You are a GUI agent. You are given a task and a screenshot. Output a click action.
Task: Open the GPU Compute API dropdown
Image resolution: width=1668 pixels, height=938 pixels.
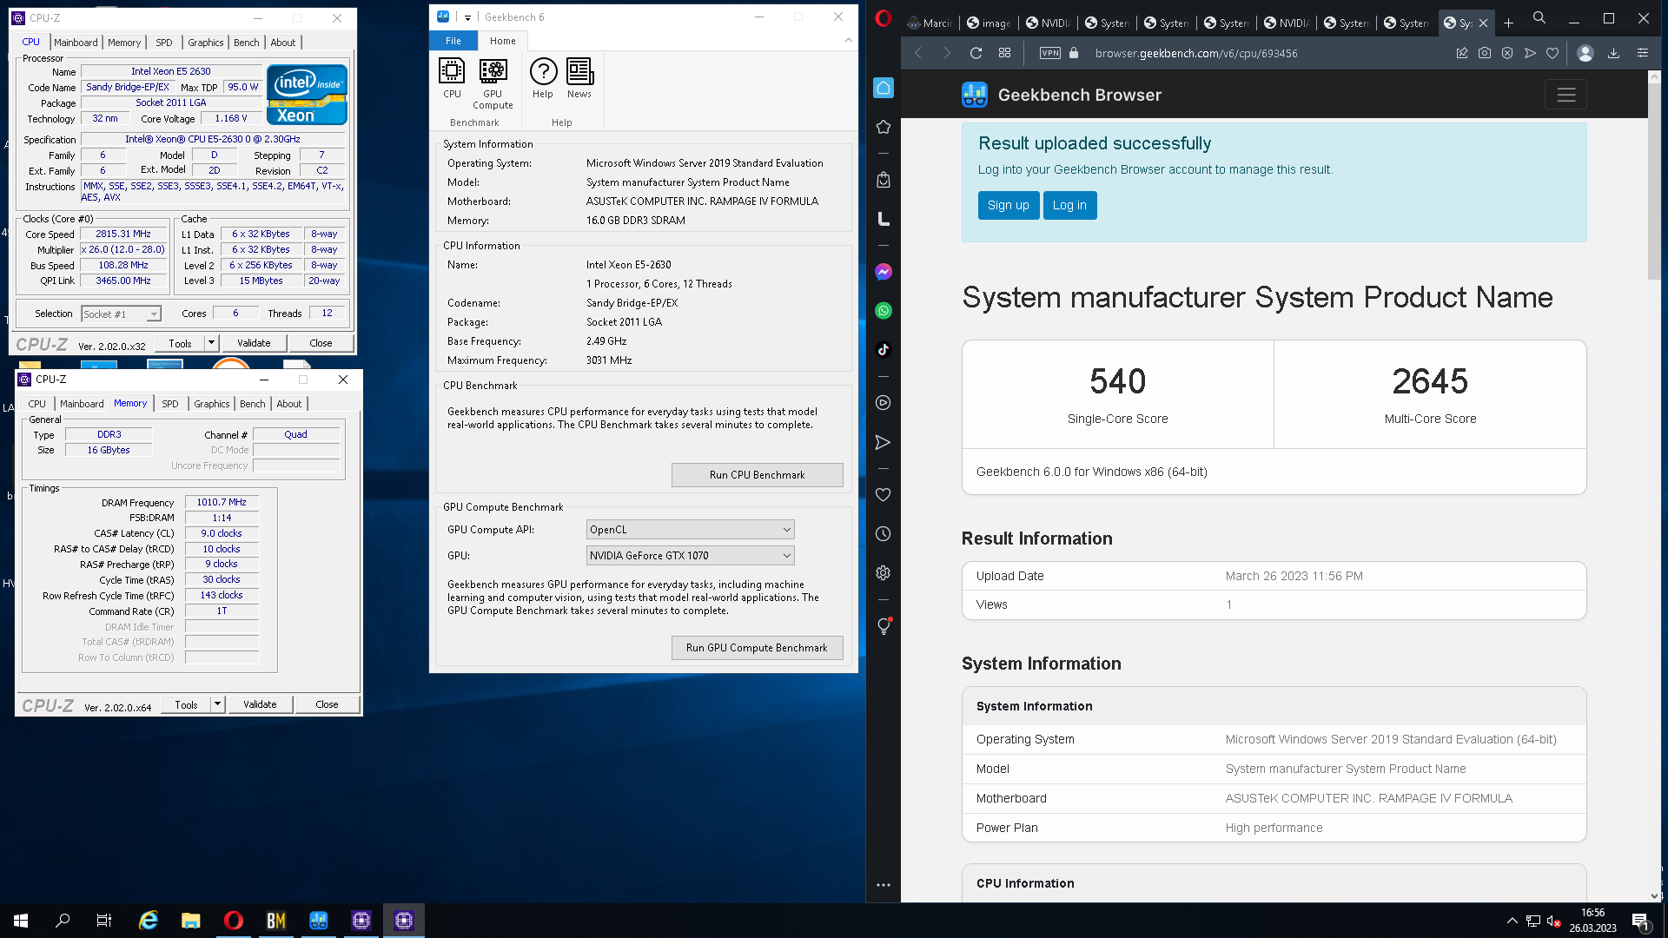point(691,530)
